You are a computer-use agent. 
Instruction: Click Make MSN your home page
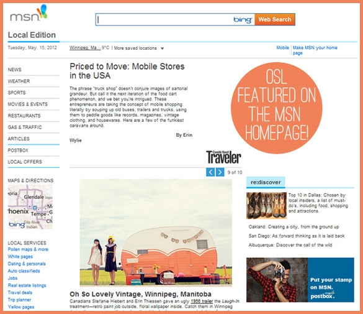click(315, 50)
